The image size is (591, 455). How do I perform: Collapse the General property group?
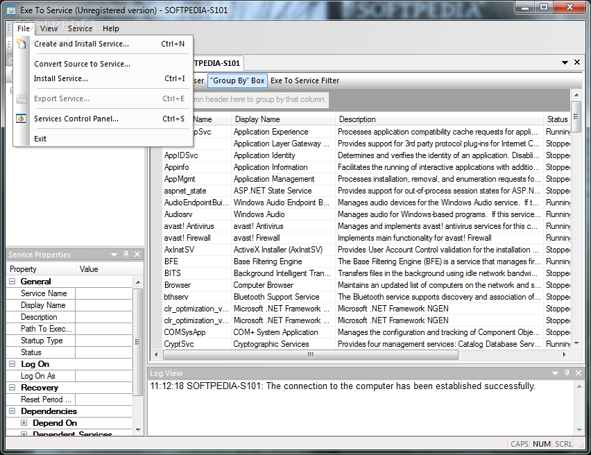(x=12, y=281)
